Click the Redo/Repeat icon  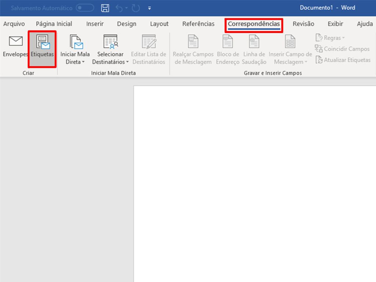[136, 8]
